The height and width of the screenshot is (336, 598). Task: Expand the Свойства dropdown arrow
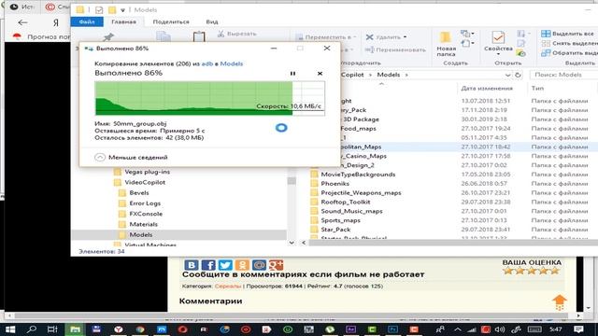coord(498,54)
